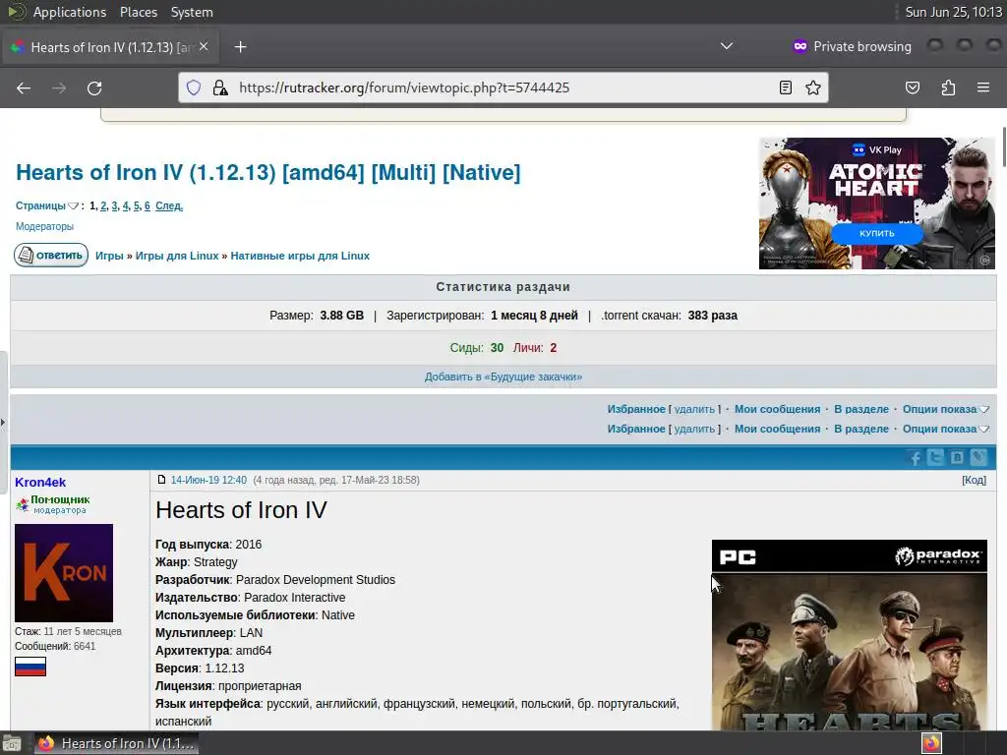1007x755 pixels.
Task: Click Добавить в «Будущие закачки»
Action: [503, 377]
